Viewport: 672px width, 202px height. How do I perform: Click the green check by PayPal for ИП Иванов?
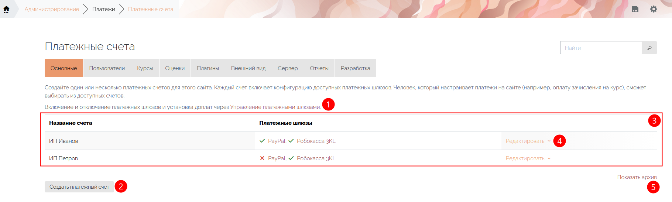point(262,141)
